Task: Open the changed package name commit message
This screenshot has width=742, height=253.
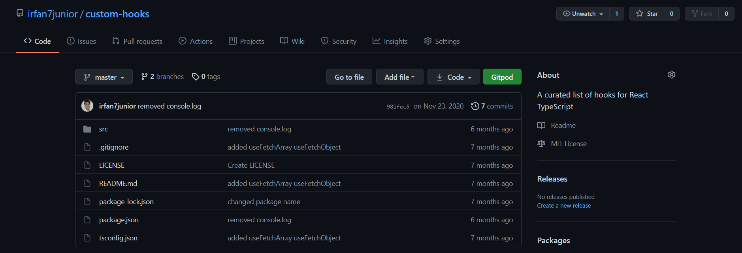Action: click(264, 202)
